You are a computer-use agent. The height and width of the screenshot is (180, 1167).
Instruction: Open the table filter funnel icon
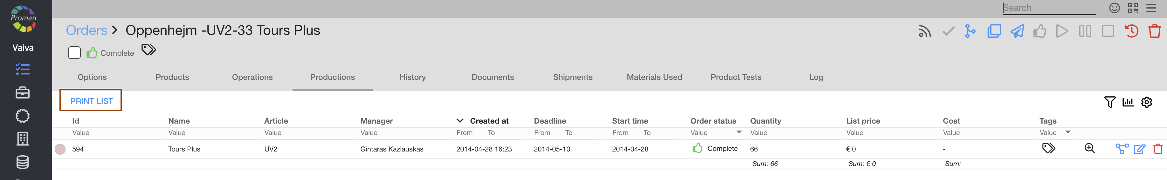tap(1109, 102)
